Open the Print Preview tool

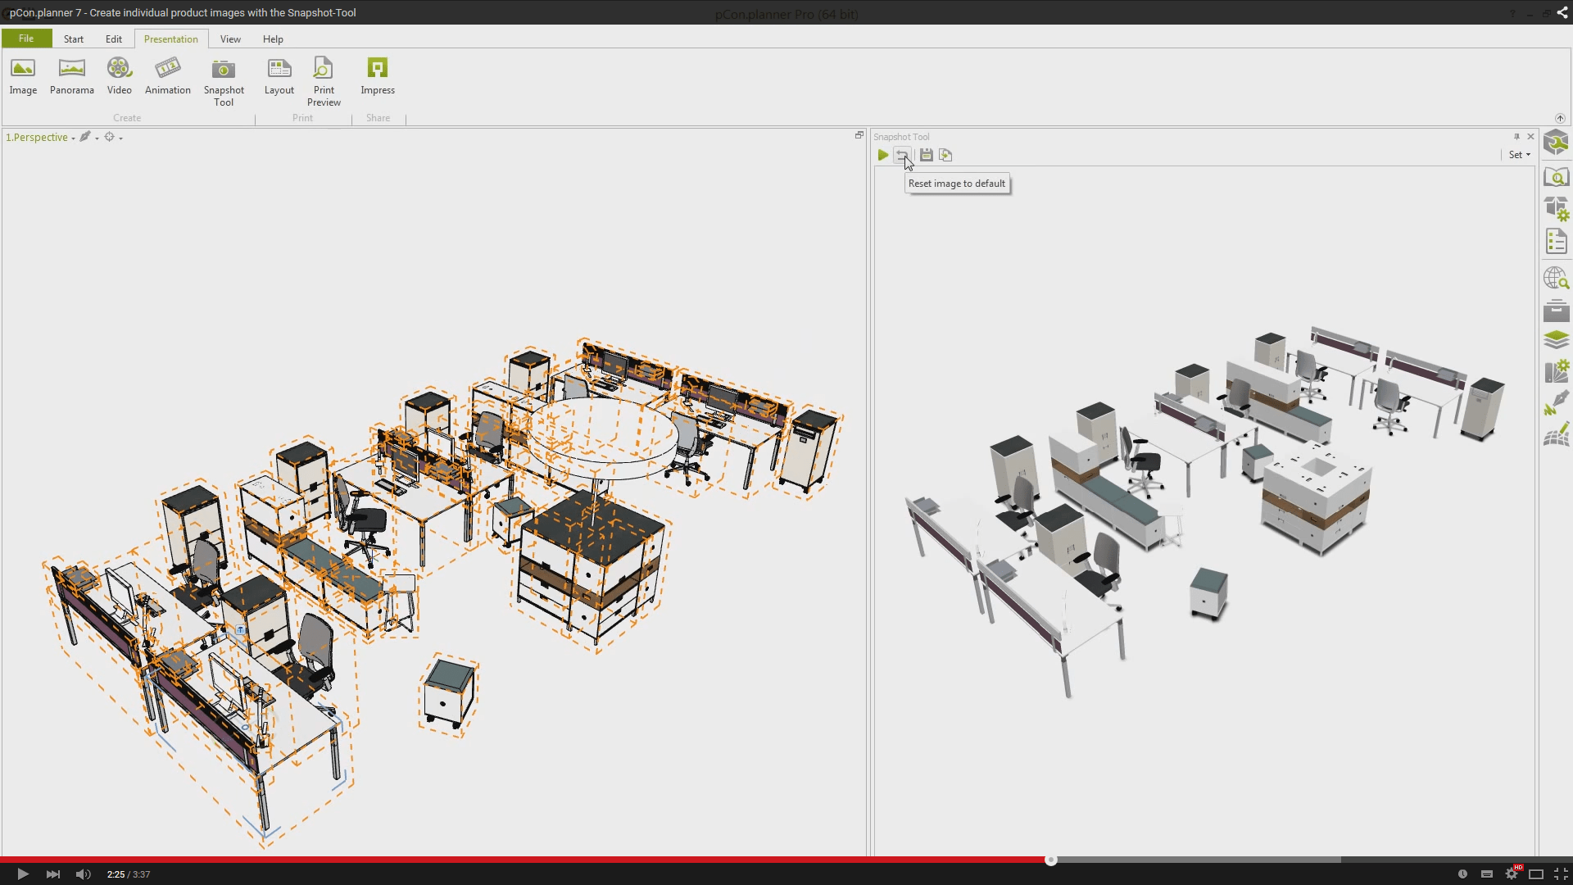click(323, 79)
